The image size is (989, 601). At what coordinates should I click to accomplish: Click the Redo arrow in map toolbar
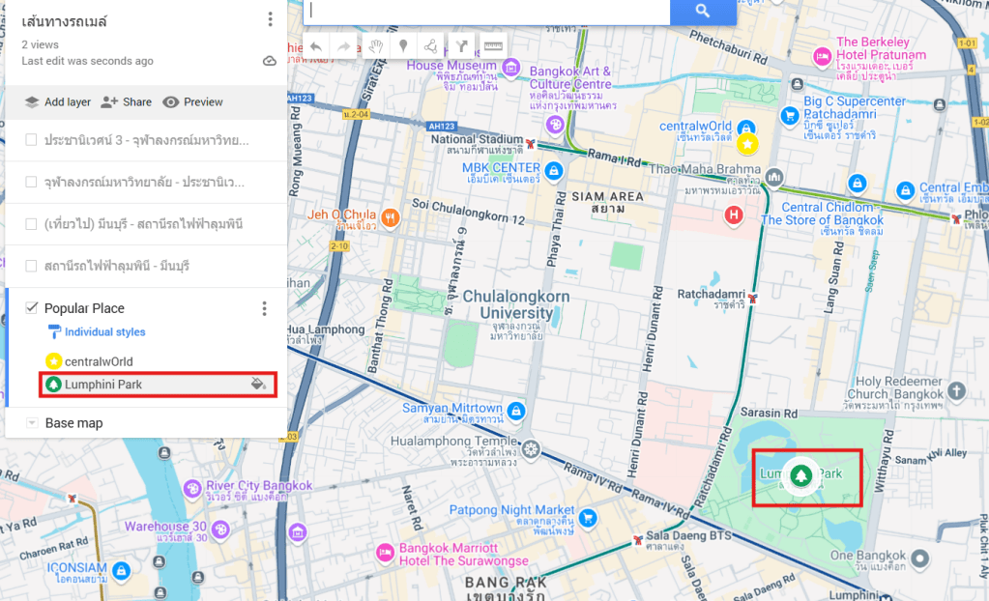344,45
